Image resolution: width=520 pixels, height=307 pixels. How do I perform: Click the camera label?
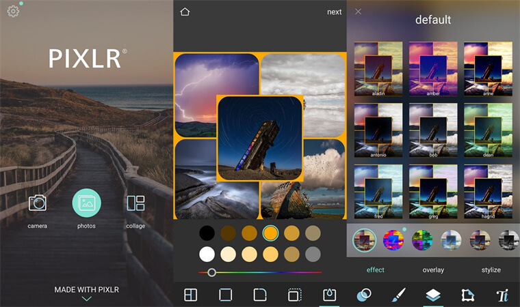[x=37, y=226]
